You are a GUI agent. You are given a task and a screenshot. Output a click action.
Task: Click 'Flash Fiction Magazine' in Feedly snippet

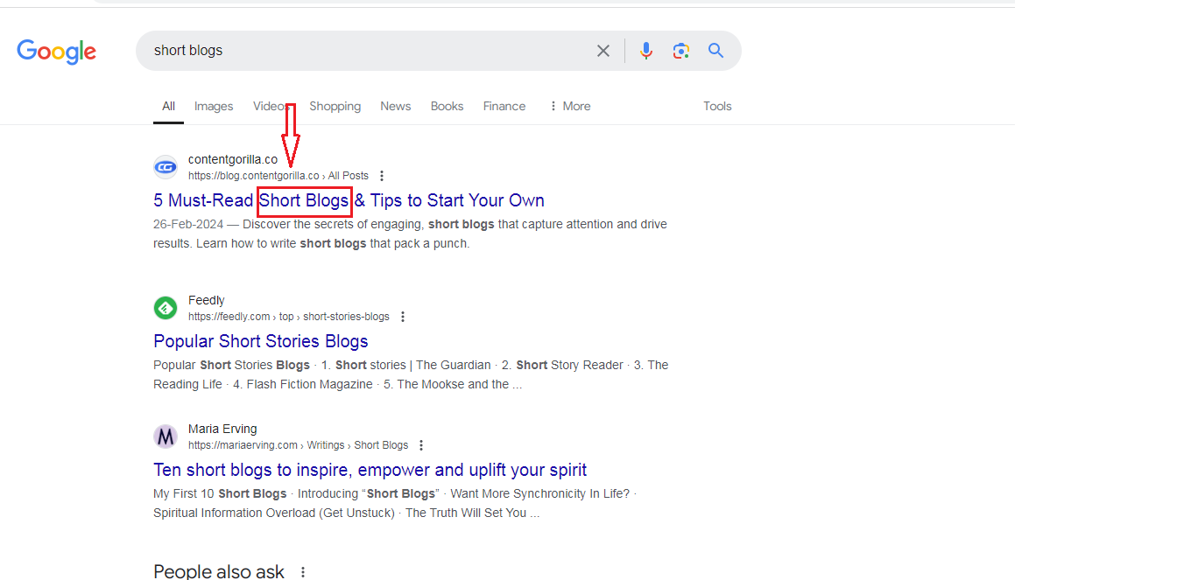coord(309,384)
